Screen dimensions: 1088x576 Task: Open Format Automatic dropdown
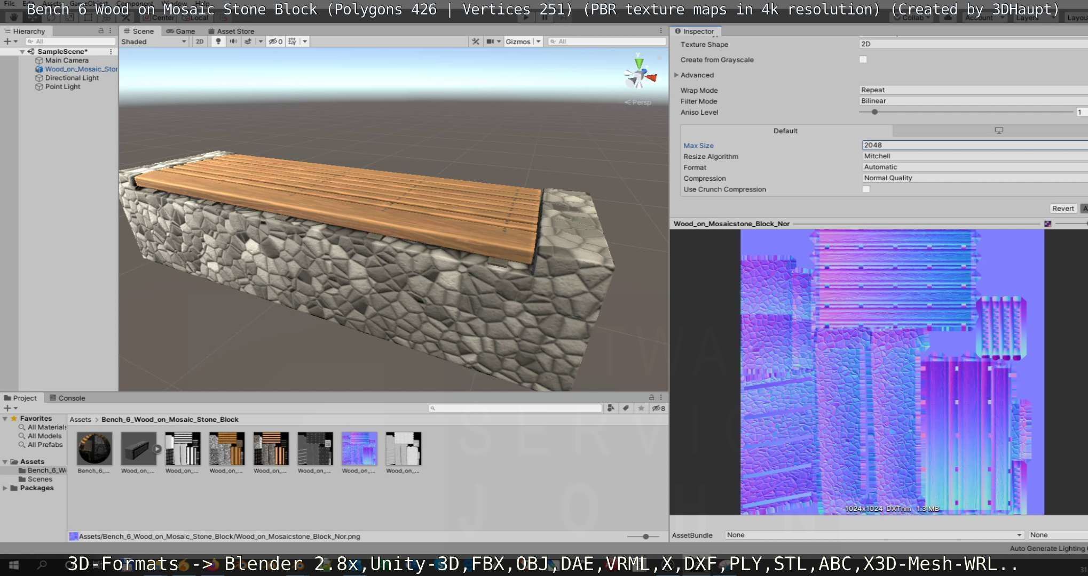[975, 167]
